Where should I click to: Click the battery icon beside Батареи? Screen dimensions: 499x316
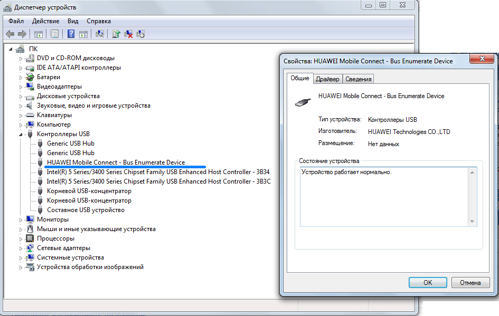(30, 77)
